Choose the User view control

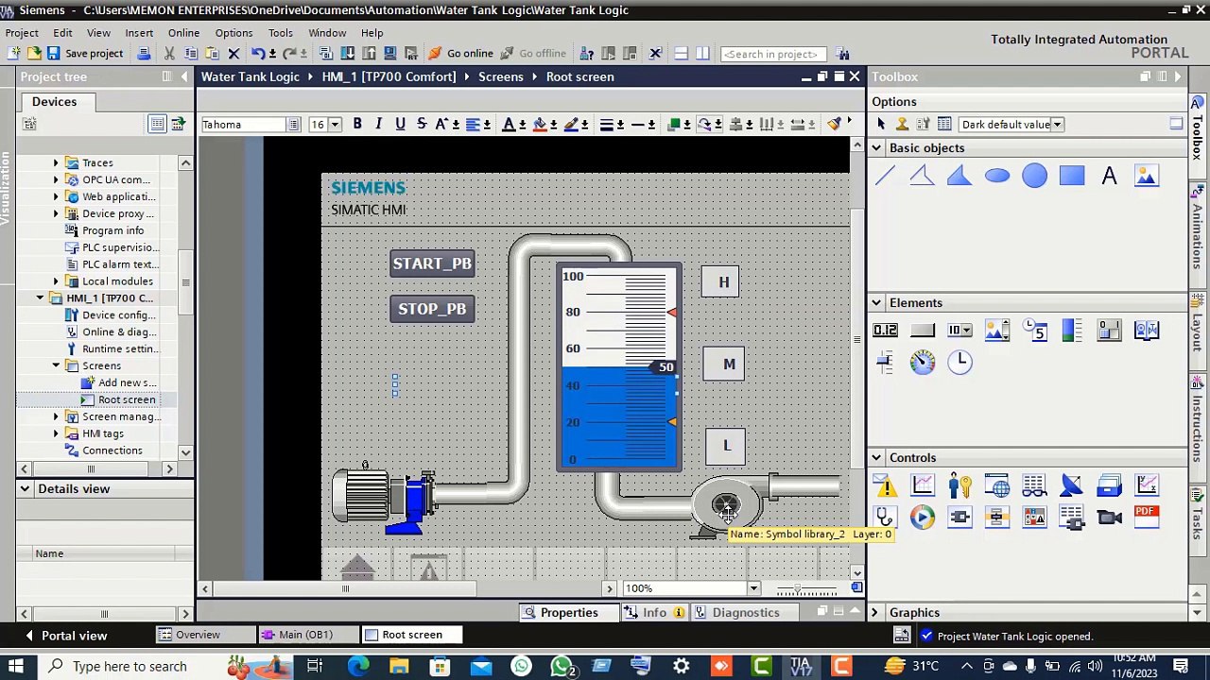click(959, 485)
